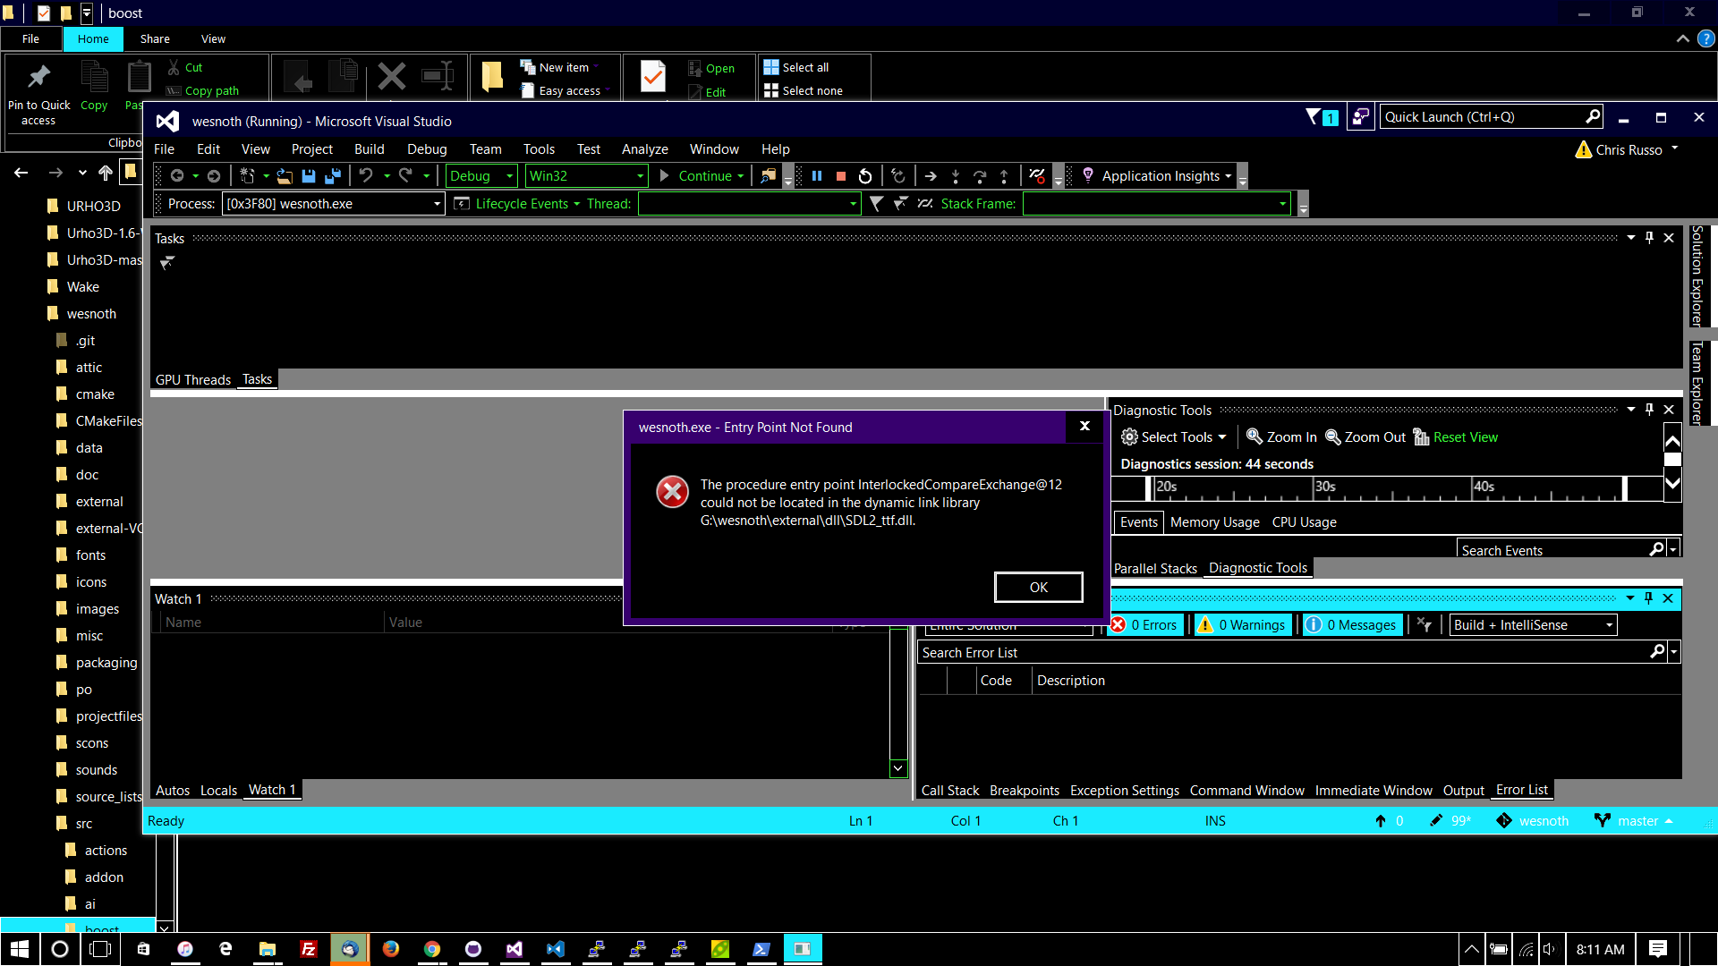The image size is (1718, 966).
Task: Click Select all in Explorer ribbon
Action: tap(795, 68)
